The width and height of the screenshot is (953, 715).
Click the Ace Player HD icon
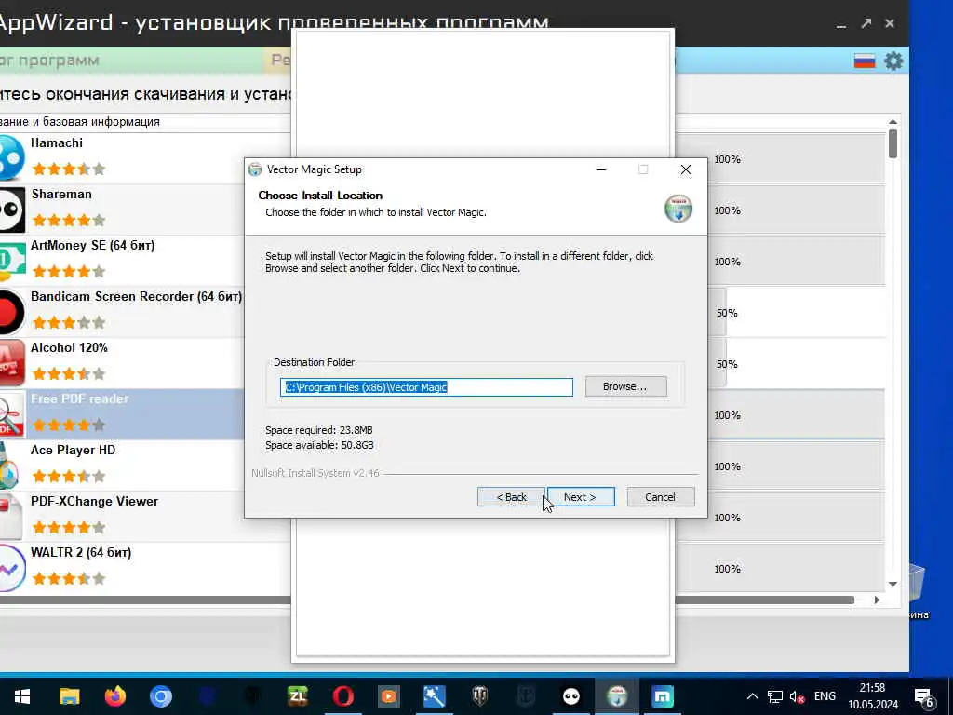pyautogui.click(x=9, y=465)
